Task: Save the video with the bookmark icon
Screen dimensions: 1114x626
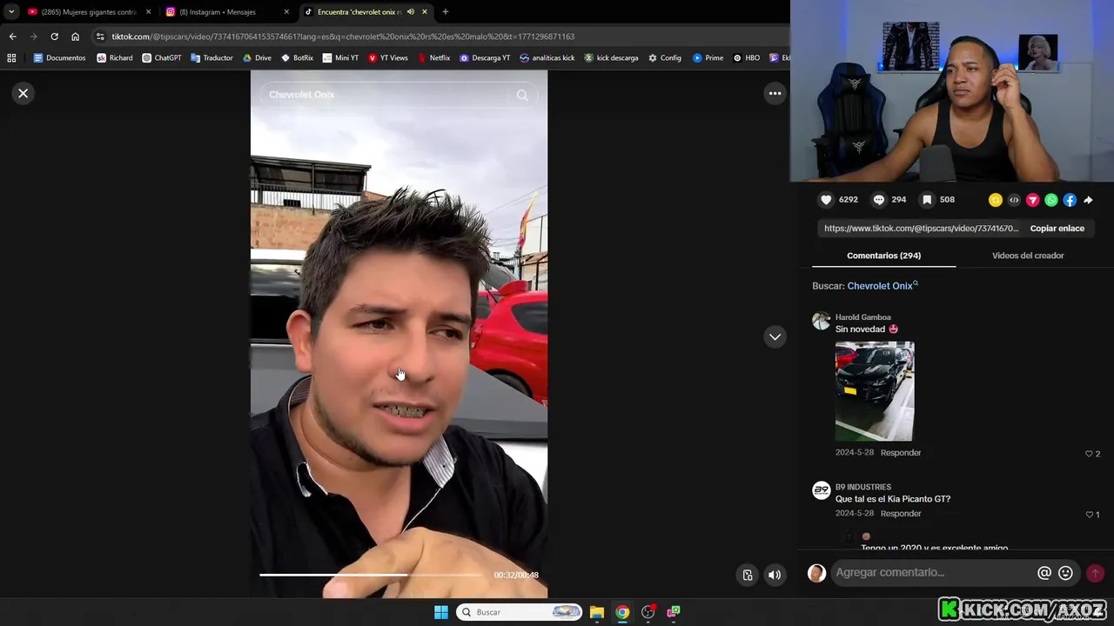Action: 927,200
